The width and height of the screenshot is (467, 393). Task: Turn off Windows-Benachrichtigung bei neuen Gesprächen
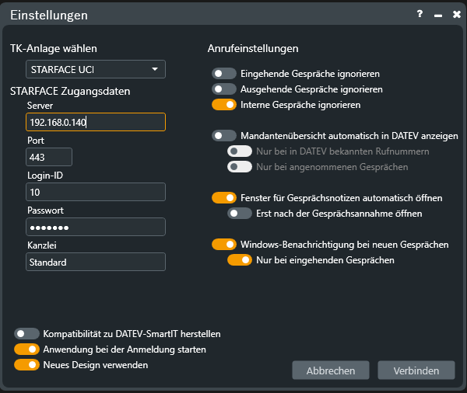coord(224,245)
